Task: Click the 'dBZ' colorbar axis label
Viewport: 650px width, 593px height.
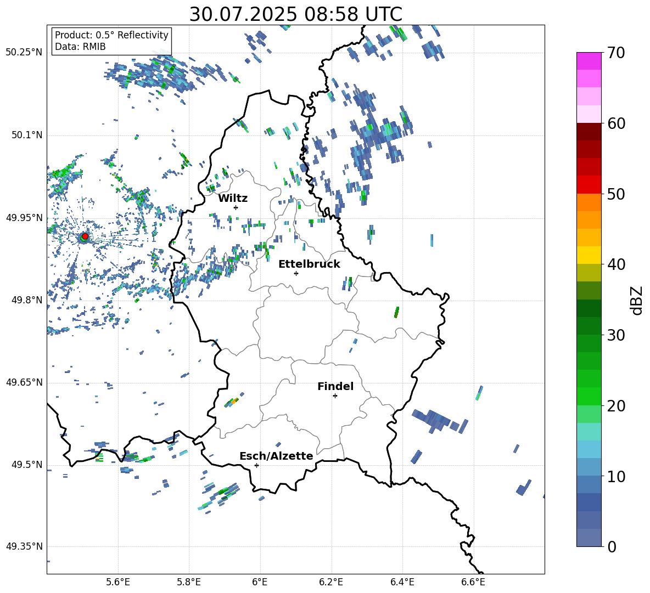Action: (637, 300)
